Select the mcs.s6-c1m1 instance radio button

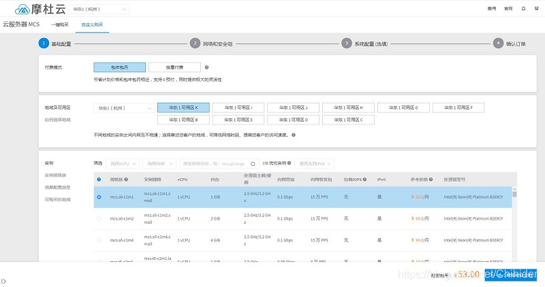pos(99,197)
